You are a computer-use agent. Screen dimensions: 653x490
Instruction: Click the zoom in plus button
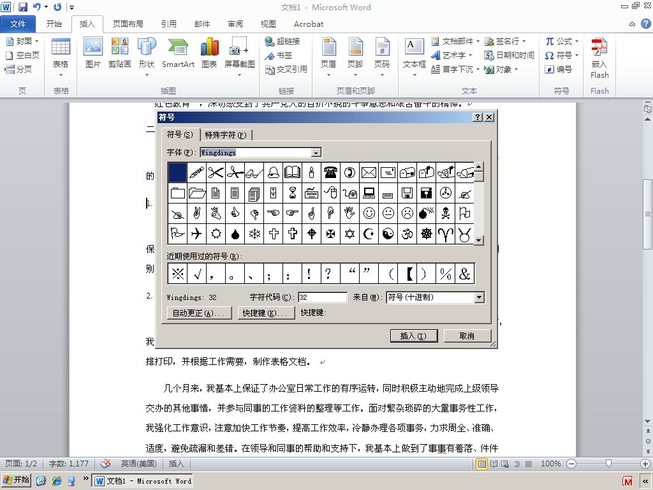click(x=645, y=464)
